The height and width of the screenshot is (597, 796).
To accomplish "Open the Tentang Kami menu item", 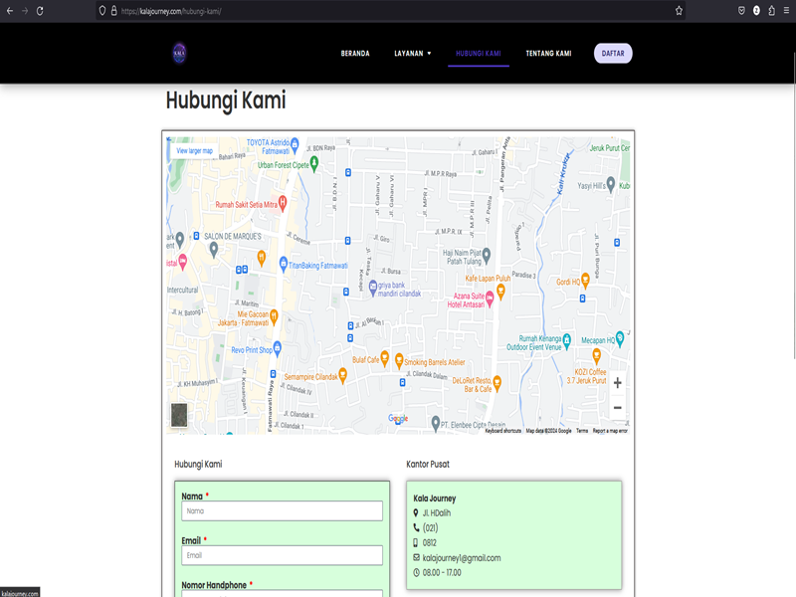I will point(548,54).
